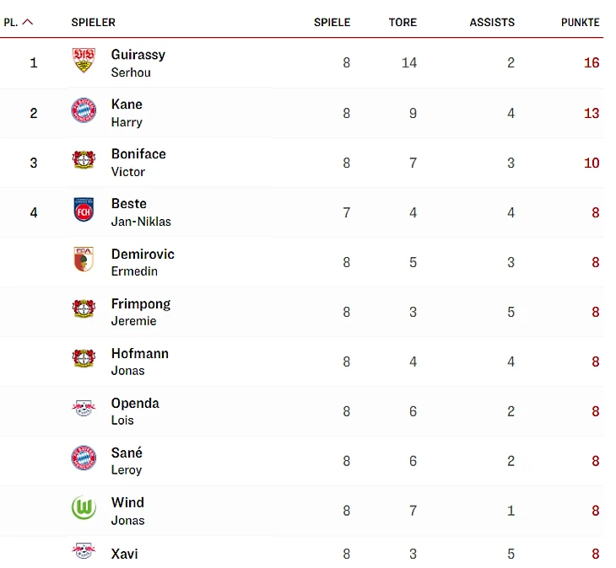Screen dimensions: 616x568
Task: Click the Bayern Munich crest beside Kane
Action: (84, 110)
